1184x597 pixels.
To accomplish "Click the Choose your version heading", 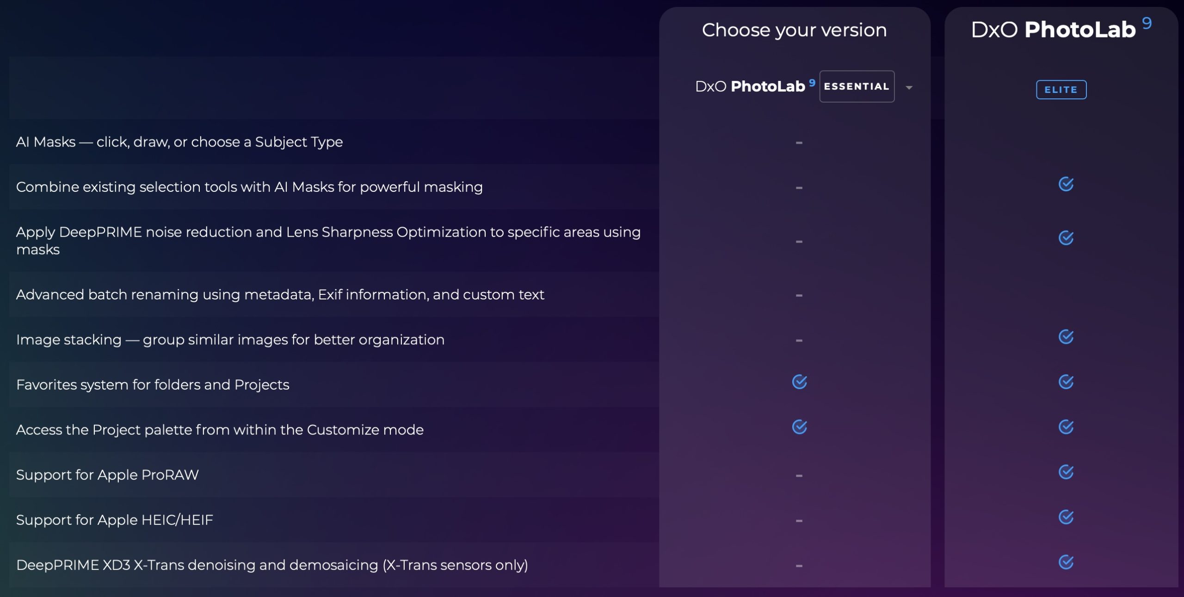I will coord(794,30).
